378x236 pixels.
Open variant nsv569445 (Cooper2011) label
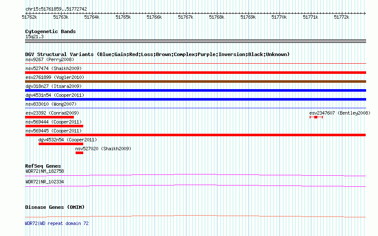pyautogui.click(x=54, y=131)
